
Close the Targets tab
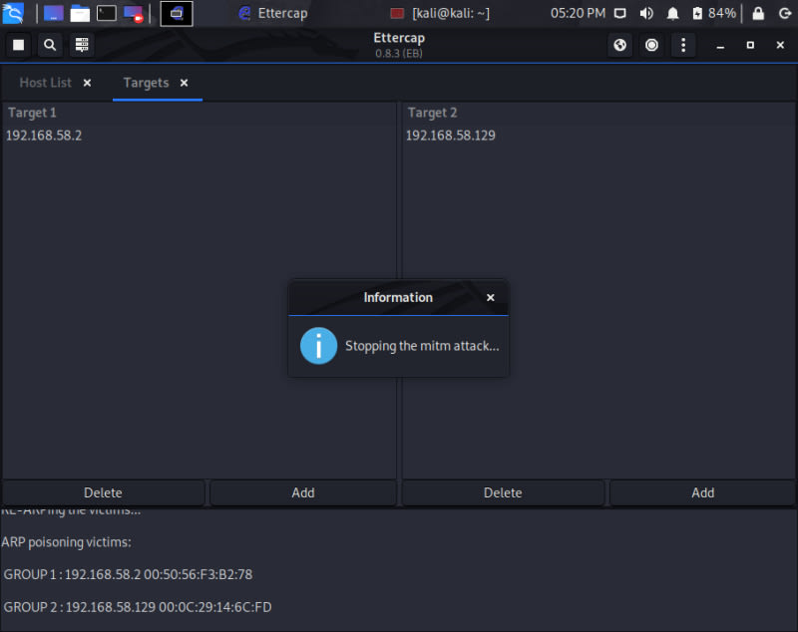[x=184, y=83]
